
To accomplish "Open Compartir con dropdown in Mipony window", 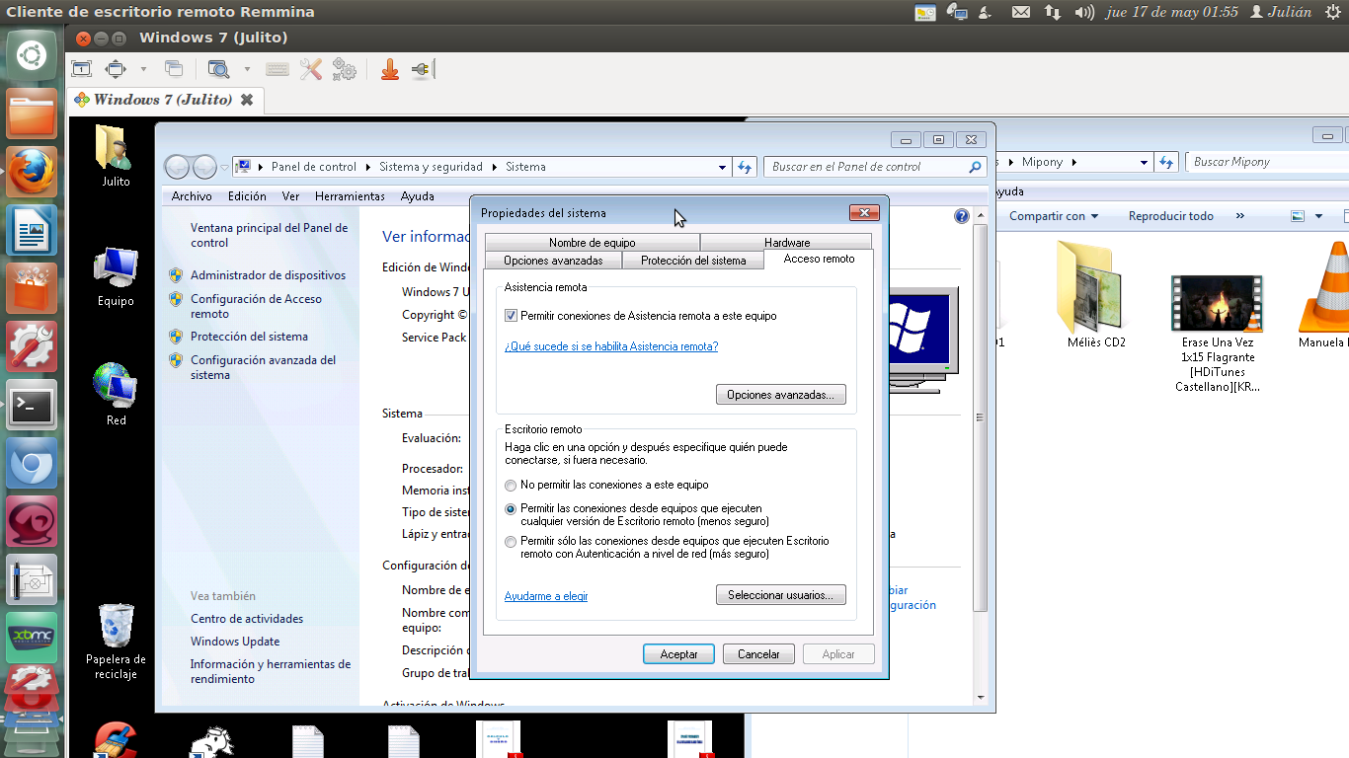I will (1054, 216).
